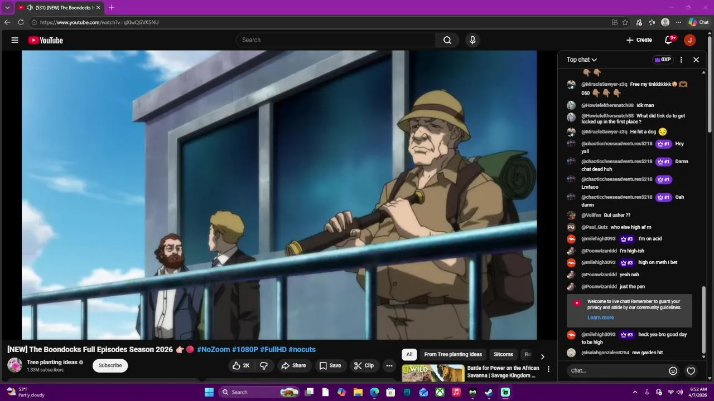The image size is (714, 401).
Task: Open the Tree planting ideas channel name
Action: coord(52,362)
